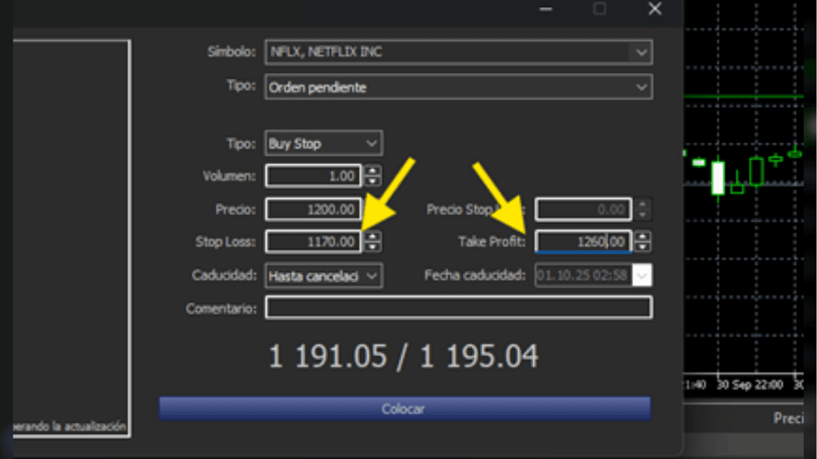Image resolution: width=817 pixels, height=459 pixels.
Task: Increase Volumen using its up arrow
Action: click(x=372, y=172)
